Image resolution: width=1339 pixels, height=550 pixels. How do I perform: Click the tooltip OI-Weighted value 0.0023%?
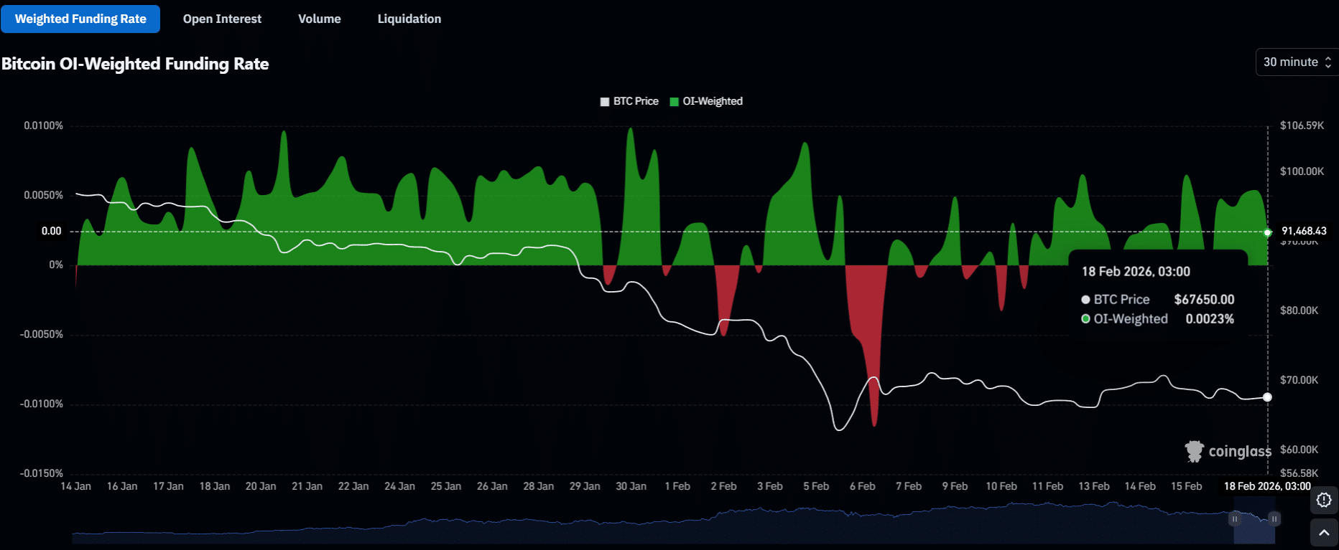point(1210,319)
